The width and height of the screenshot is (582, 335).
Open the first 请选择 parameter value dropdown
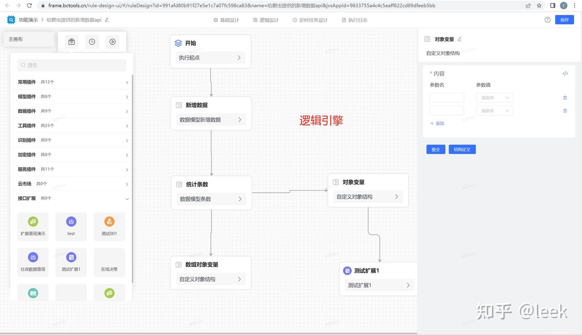pos(494,97)
